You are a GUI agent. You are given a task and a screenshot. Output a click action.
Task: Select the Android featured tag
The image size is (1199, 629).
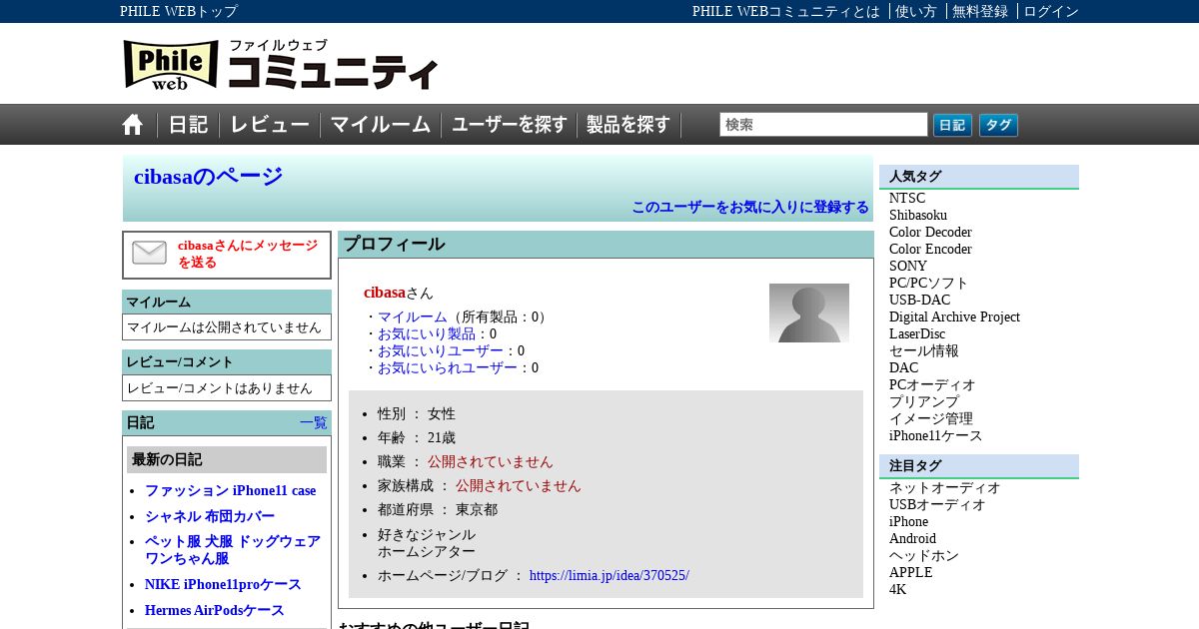912,538
